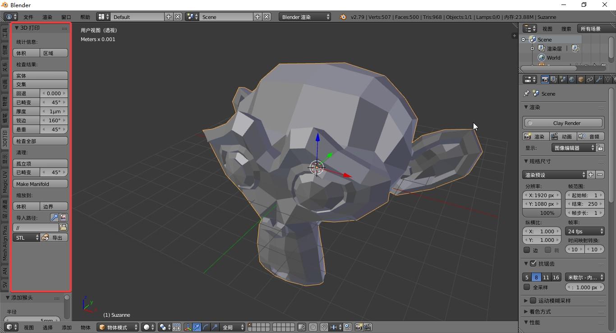Toggle proportional editing circle icon

(x=313, y=327)
